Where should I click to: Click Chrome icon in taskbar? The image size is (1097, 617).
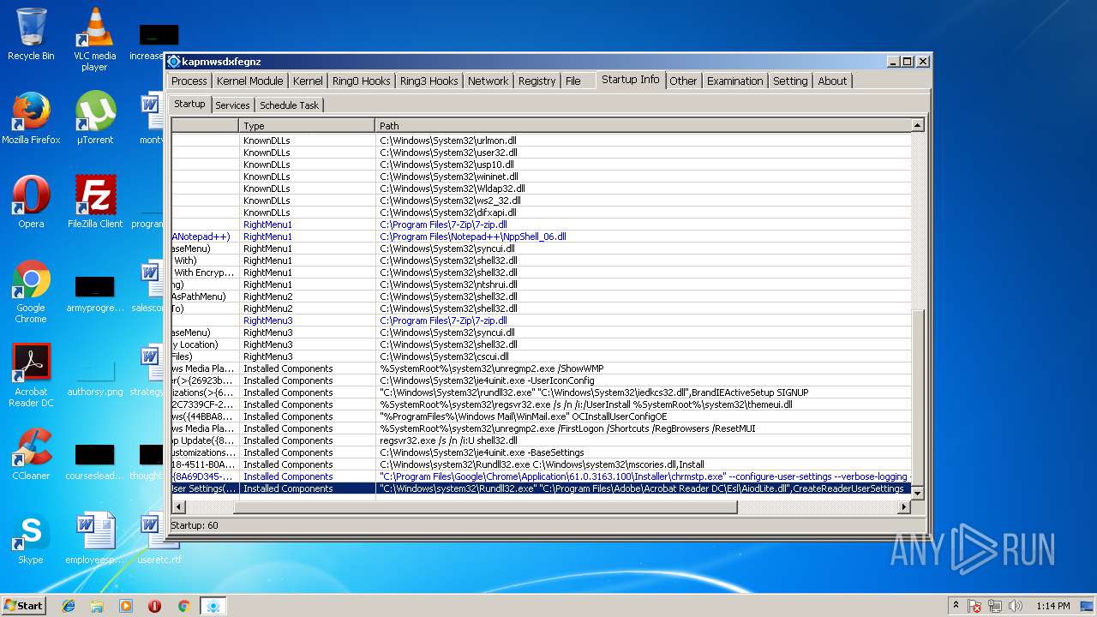click(183, 606)
